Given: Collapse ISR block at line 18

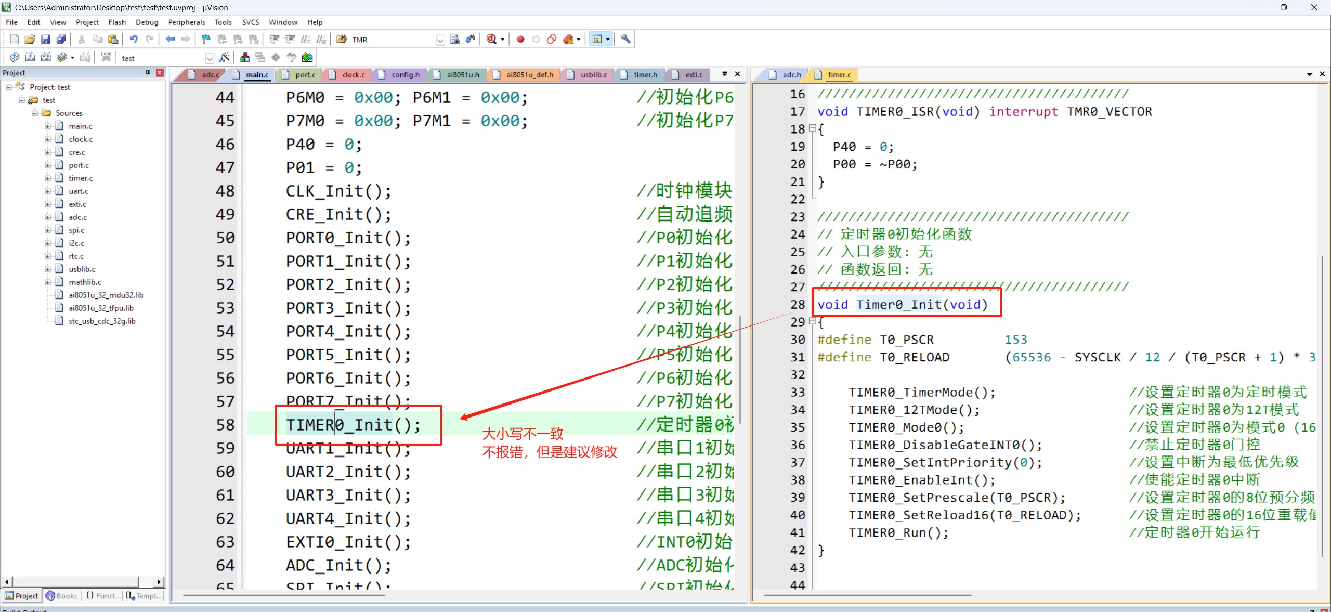Looking at the screenshot, I should click(x=812, y=128).
